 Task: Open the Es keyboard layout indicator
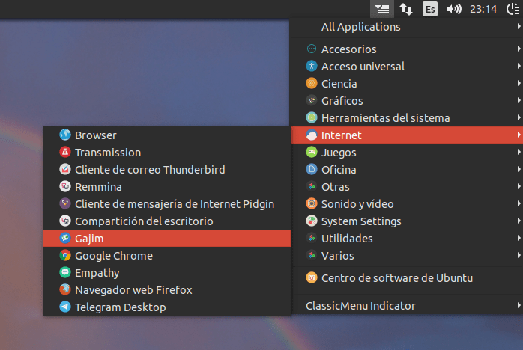coord(429,9)
